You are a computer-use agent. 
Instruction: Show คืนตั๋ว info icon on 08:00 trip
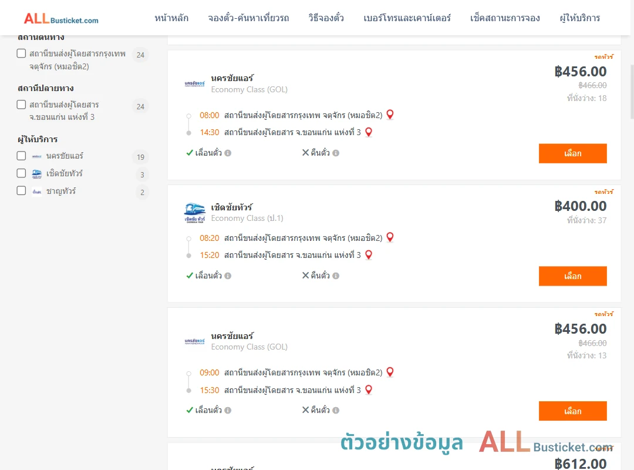coord(336,153)
